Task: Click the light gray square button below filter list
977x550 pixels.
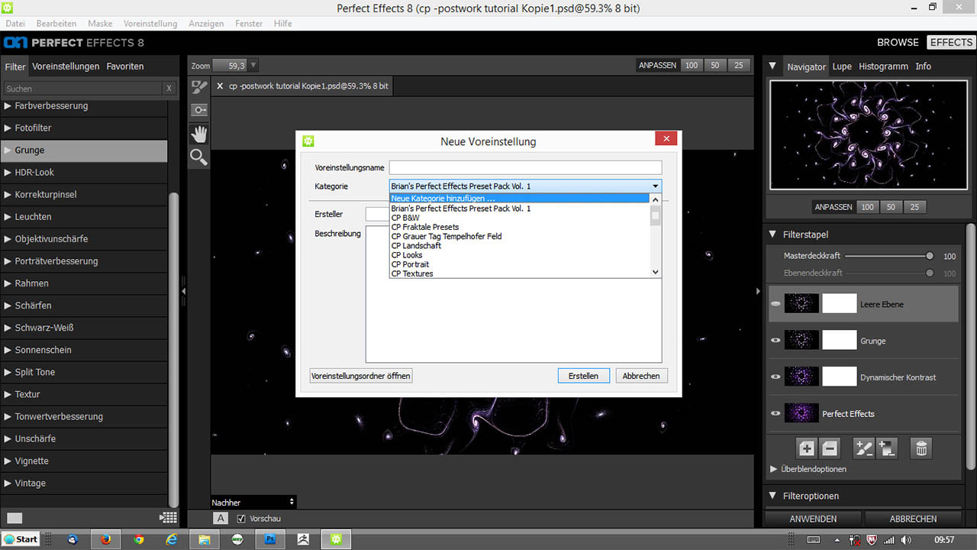Action: 15,518
